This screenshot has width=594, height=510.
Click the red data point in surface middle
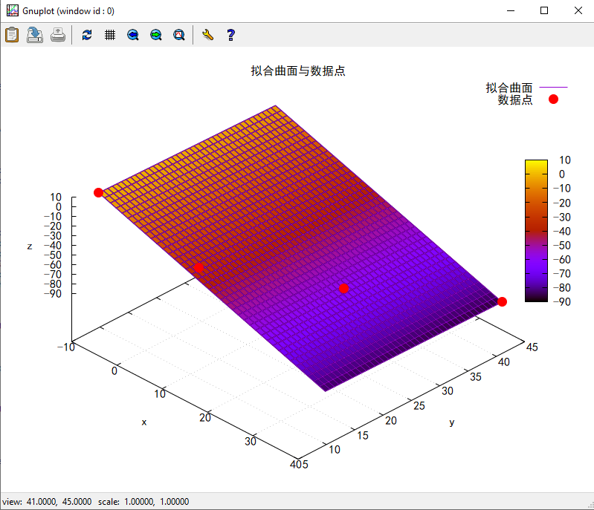[343, 288]
